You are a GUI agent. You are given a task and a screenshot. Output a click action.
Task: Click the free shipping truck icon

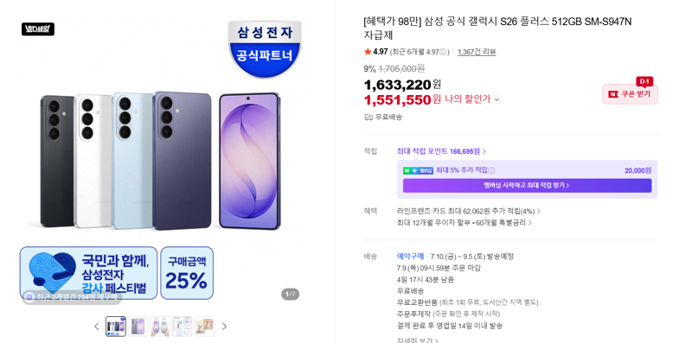tap(368, 118)
